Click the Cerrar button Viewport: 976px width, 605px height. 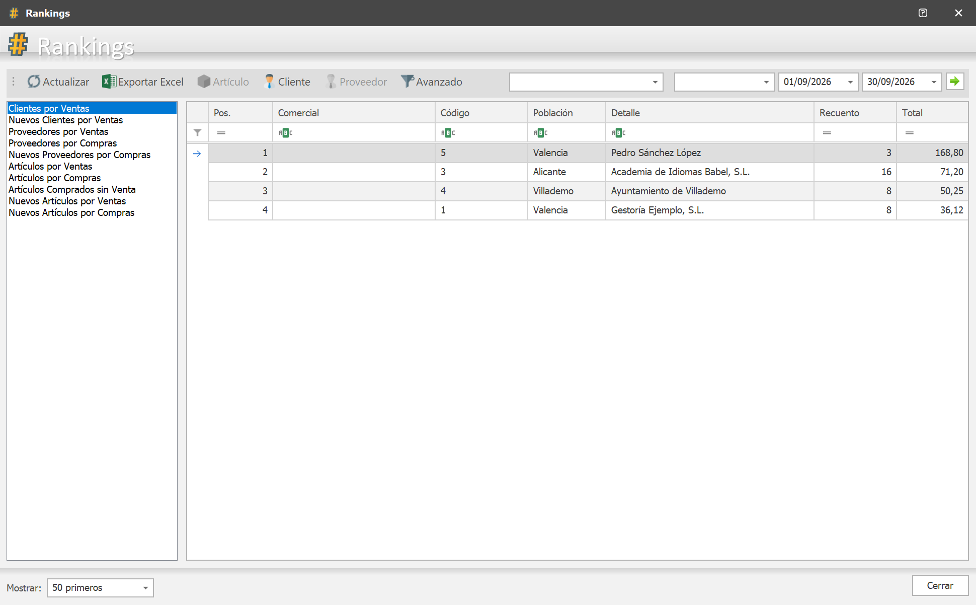point(940,585)
